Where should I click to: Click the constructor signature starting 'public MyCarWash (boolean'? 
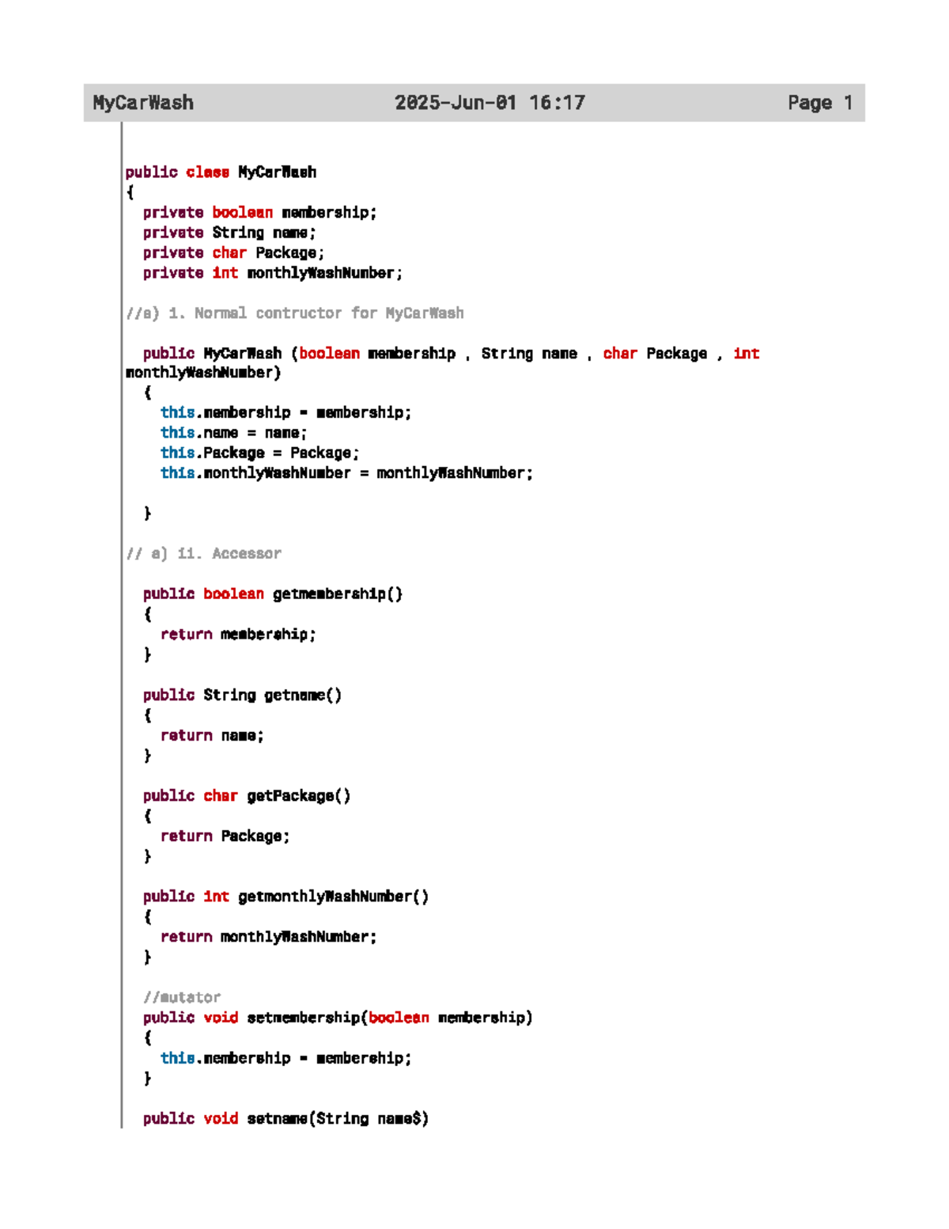click(452, 354)
